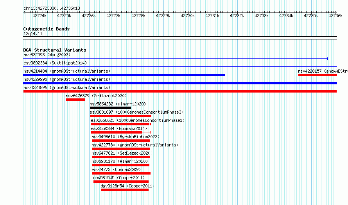The width and height of the screenshot is (348, 205).
Task: Open nsv5864232 (Almarri2020) label
Action: tap(118, 104)
